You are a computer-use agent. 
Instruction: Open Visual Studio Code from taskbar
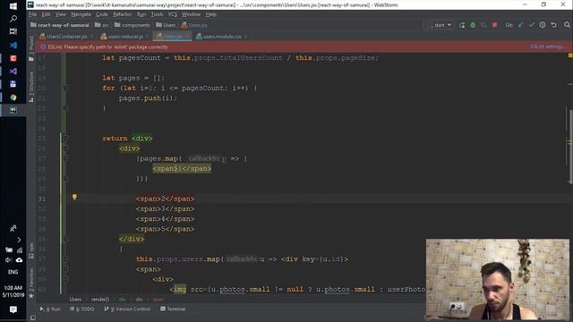tap(13, 46)
